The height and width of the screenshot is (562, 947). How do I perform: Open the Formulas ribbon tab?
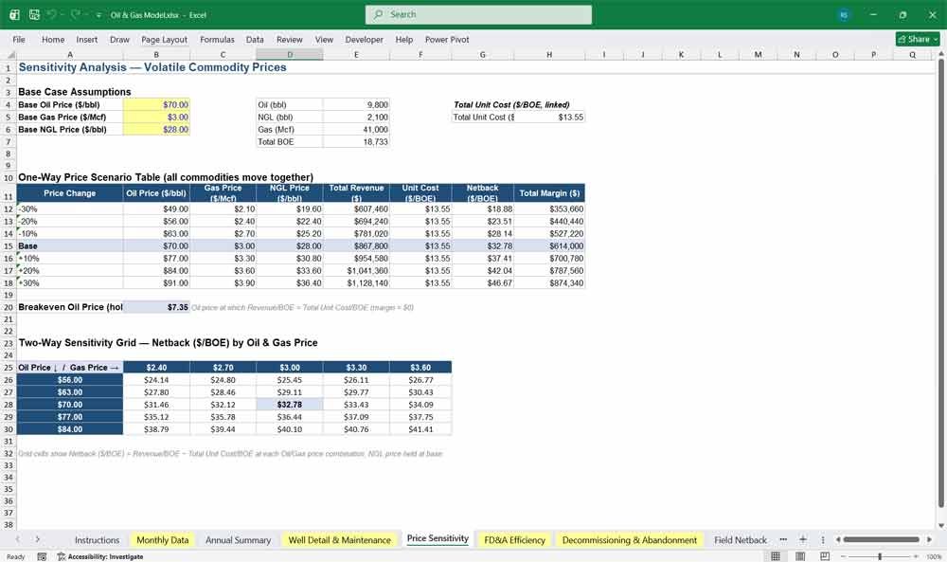(x=217, y=39)
